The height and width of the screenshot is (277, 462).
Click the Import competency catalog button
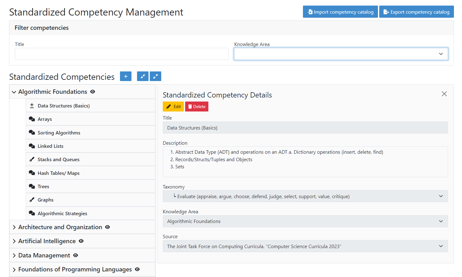pos(340,11)
